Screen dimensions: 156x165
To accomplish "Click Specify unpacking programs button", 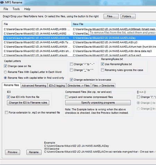I will [x=98, y=103].
